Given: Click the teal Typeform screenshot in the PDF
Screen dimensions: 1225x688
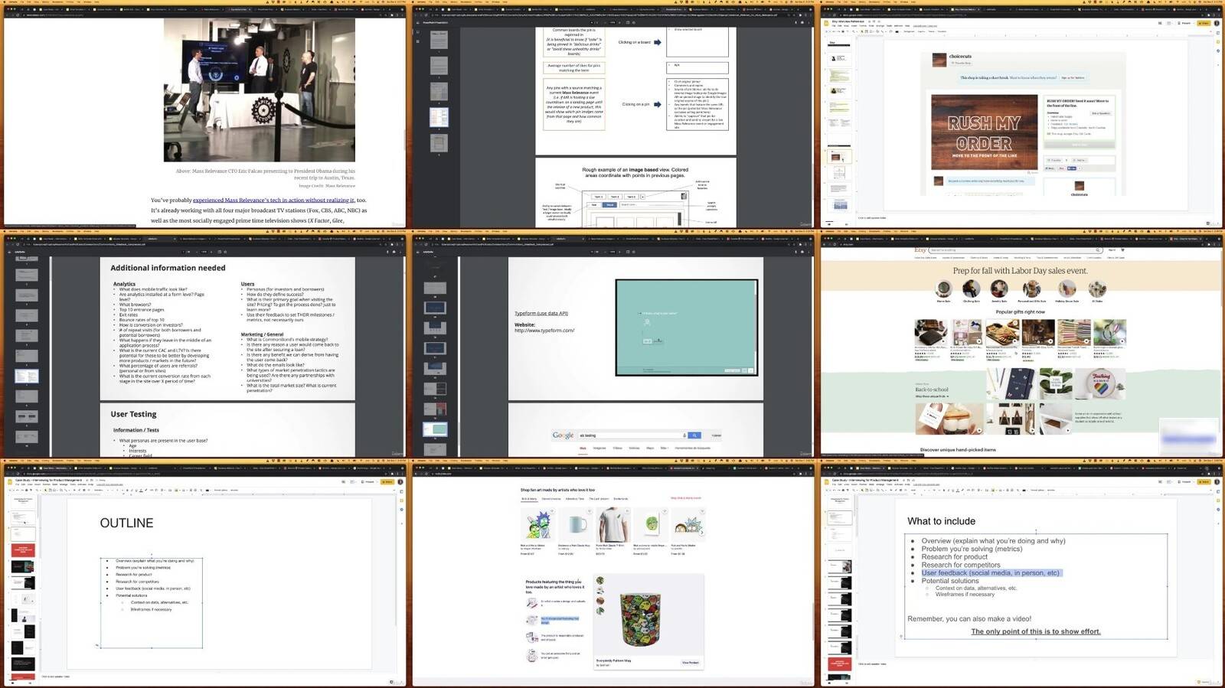Looking at the screenshot, I should pyautogui.click(x=687, y=328).
